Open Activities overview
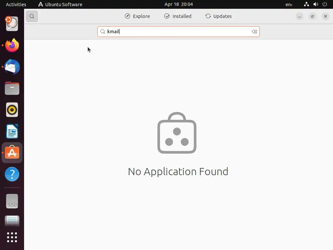The width and height of the screenshot is (333, 250). pos(16,4)
